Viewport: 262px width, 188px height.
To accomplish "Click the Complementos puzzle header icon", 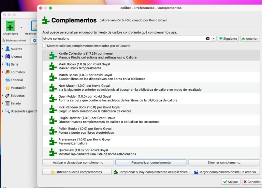I will [46, 20].
